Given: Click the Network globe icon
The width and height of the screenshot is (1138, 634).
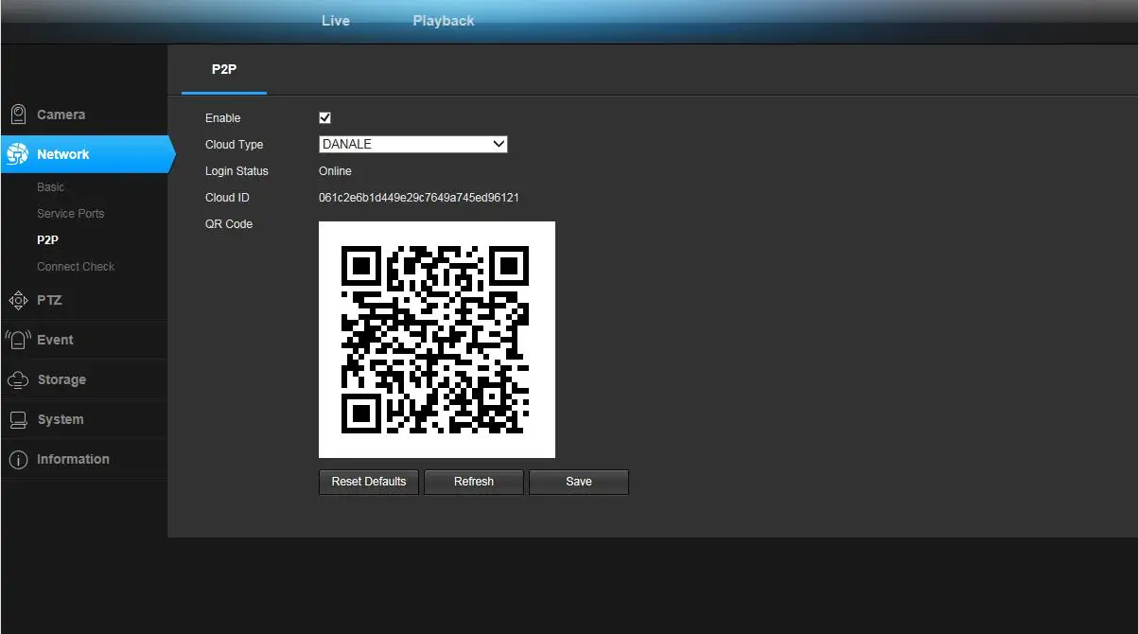Looking at the screenshot, I should click(18, 154).
